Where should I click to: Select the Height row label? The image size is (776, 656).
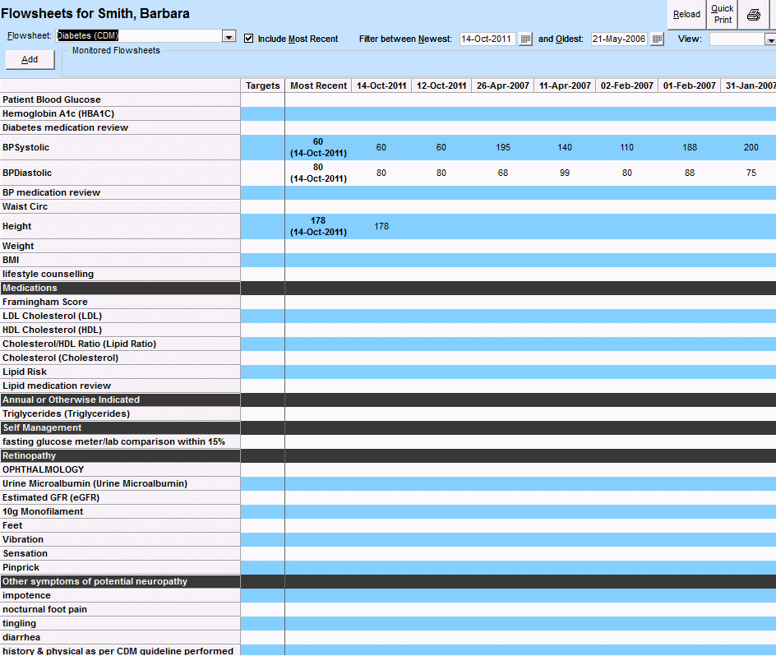click(120, 226)
